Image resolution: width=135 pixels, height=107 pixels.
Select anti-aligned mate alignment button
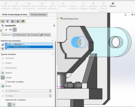pos(14,105)
